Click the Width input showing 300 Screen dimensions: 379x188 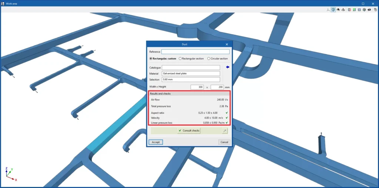point(197,87)
